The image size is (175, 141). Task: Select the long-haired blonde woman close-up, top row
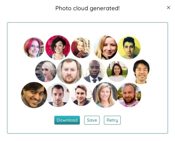coord(105,47)
